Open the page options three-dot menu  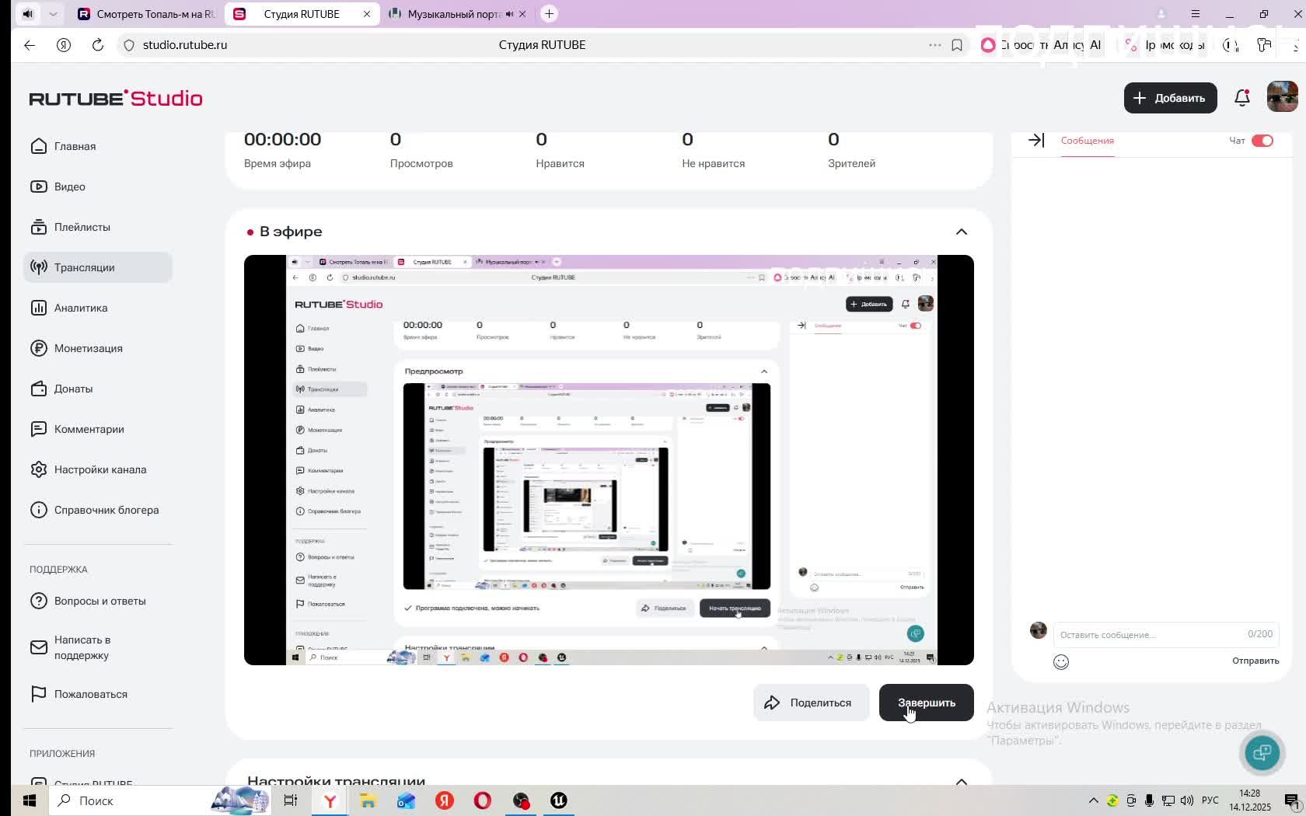pos(935,45)
